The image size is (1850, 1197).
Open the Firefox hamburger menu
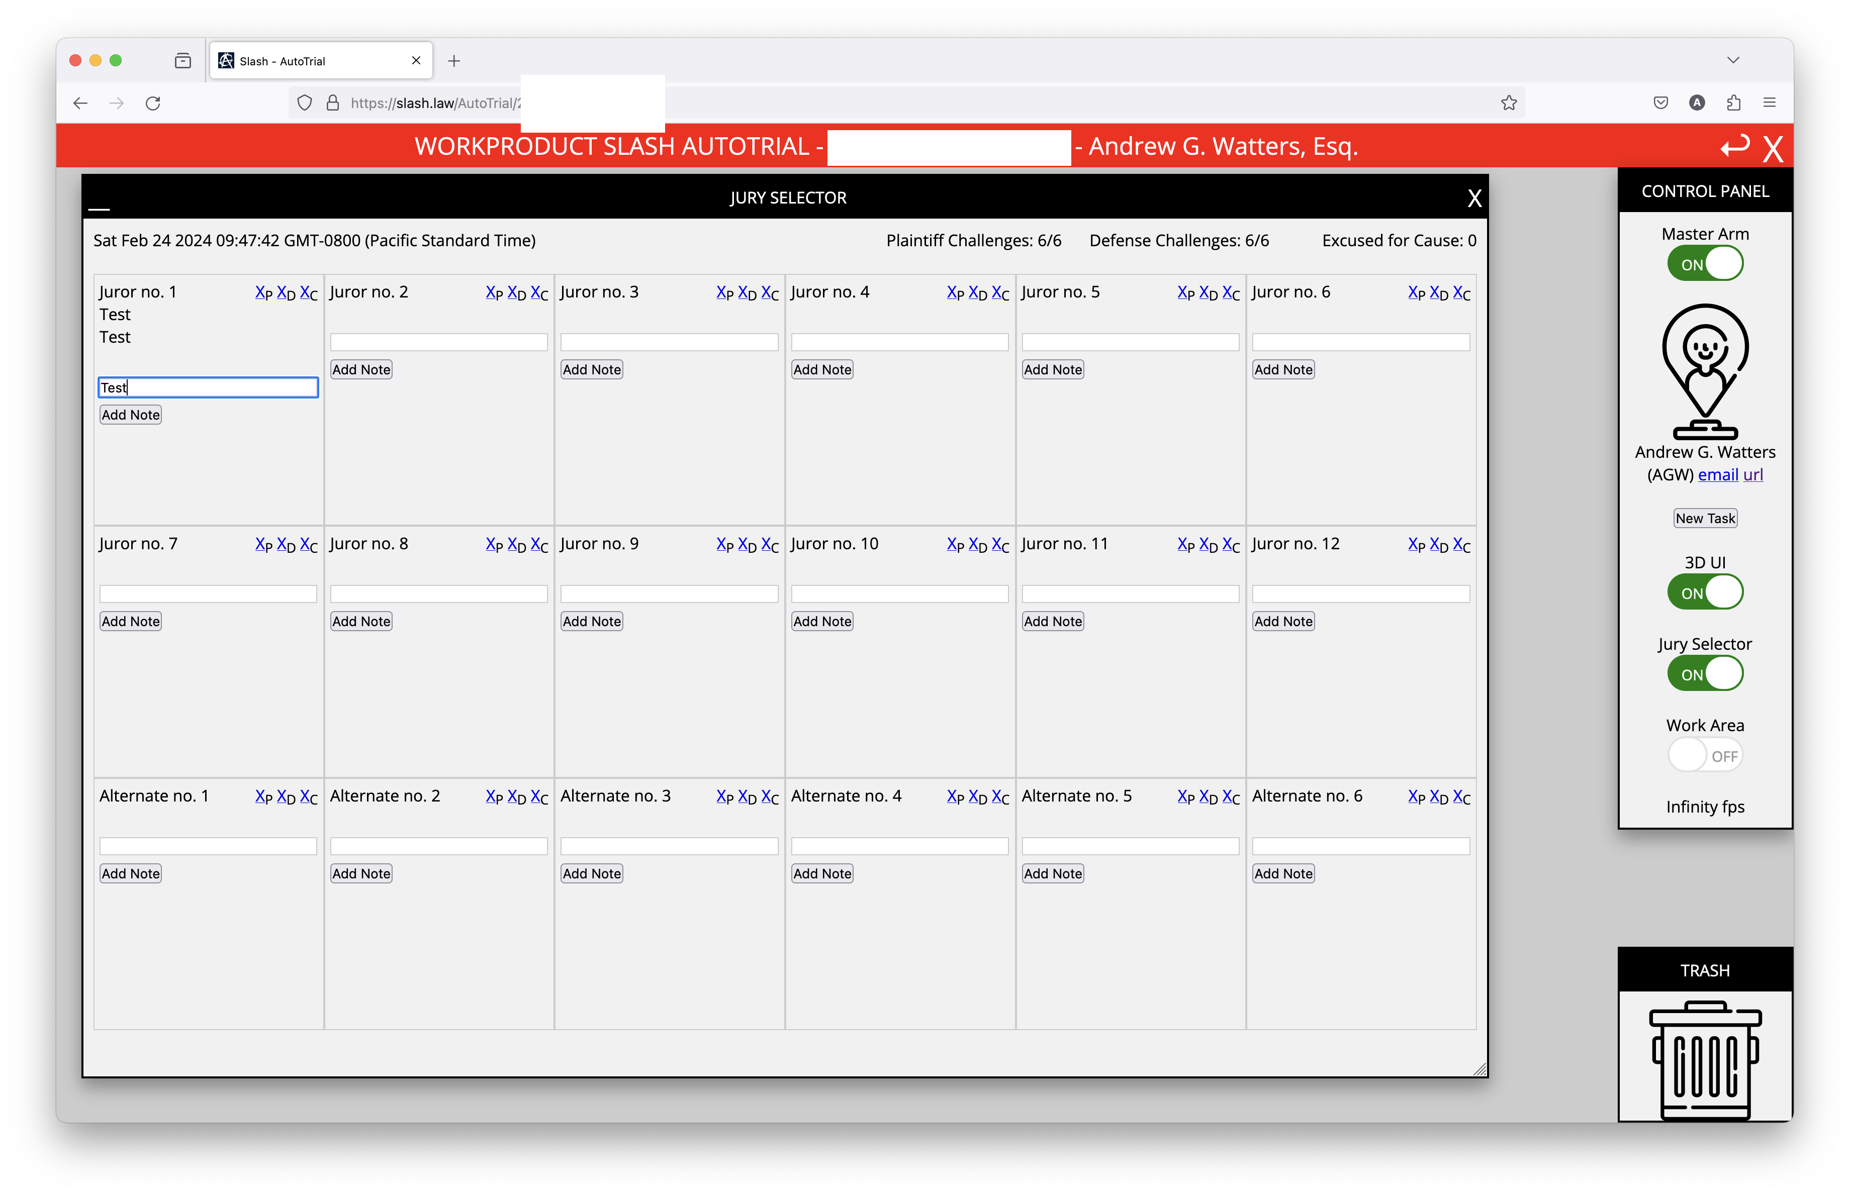coord(1770,103)
